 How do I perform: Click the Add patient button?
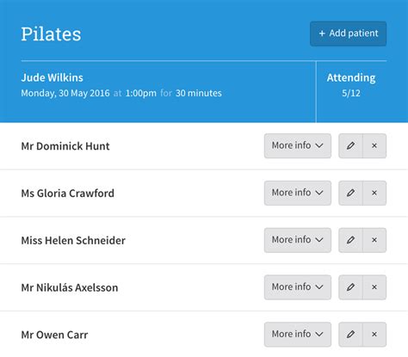click(348, 34)
